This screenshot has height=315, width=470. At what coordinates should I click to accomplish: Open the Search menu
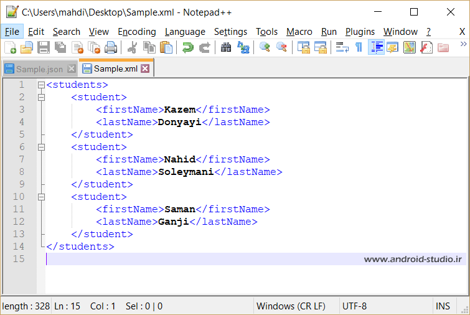tap(67, 32)
